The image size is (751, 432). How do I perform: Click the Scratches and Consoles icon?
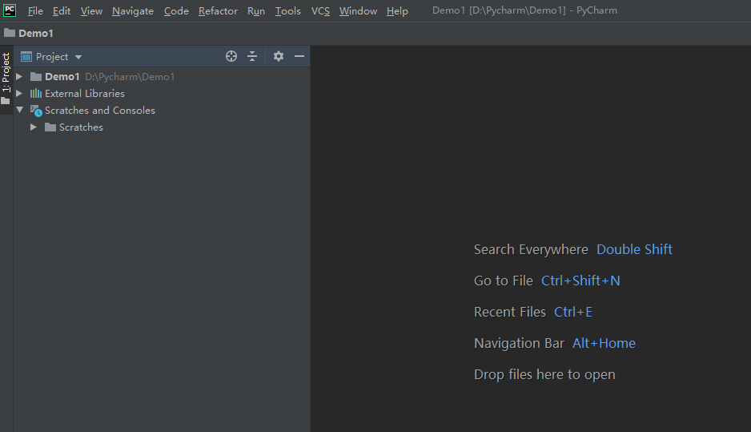click(36, 111)
